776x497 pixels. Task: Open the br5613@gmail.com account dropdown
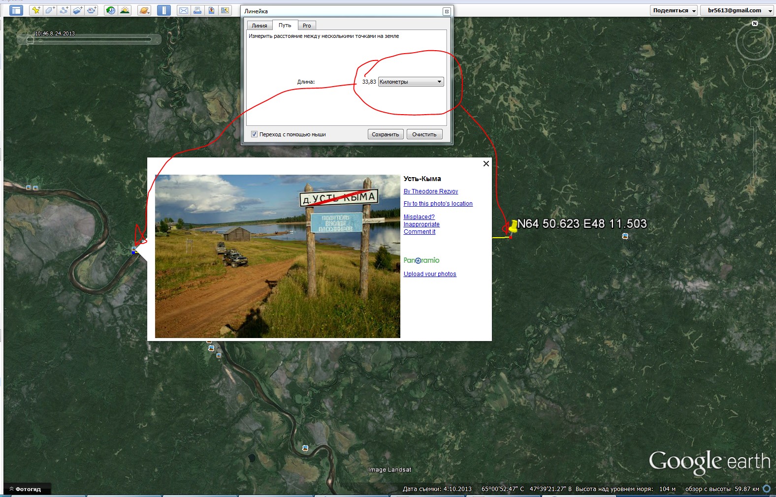click(739, 10)
